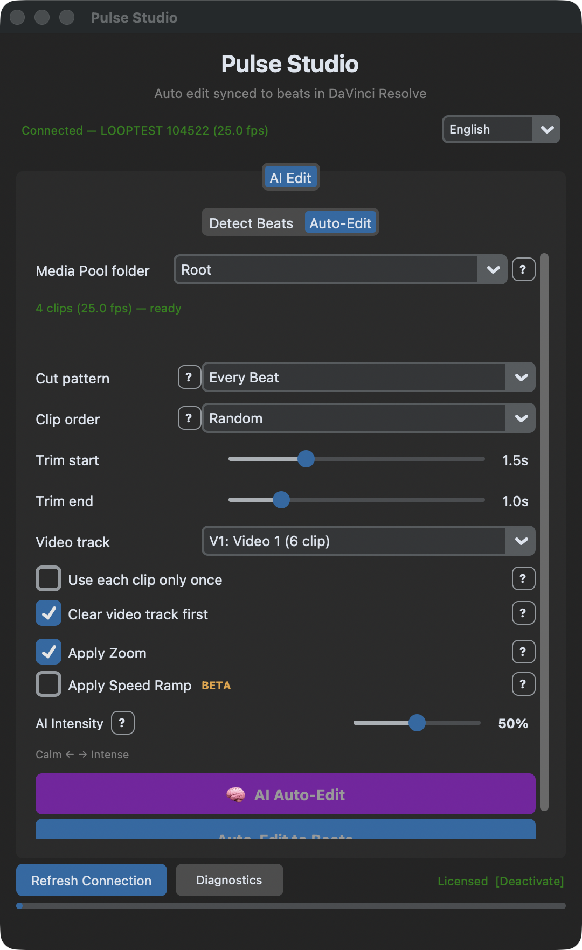Select the Auto-Edit tab

(x=340, y=223)
